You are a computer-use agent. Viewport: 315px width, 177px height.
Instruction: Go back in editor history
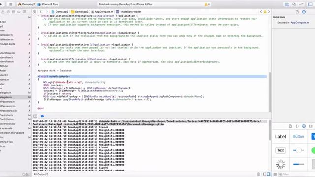click(x=41, y=12)
